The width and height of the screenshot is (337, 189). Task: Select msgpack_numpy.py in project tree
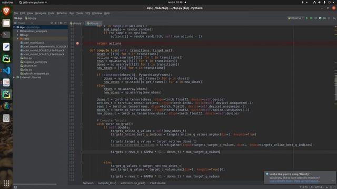[34, 62]
